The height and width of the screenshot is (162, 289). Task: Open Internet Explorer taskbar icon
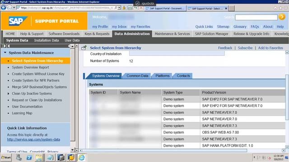pos(82,157)
